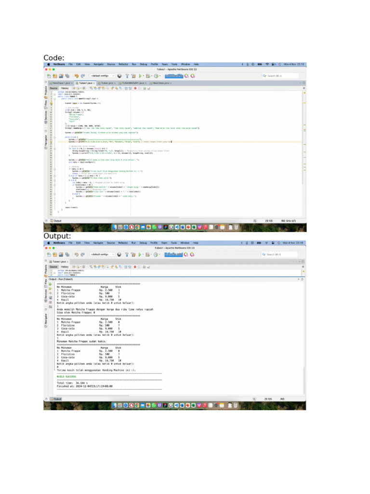Screen dimensions: 370x494
Task: Select Tubes1.java tab in Output screenshot
Action: (x=59, y=262)
